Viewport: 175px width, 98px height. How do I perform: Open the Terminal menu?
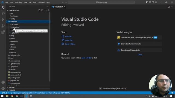(x=41, y=2)
